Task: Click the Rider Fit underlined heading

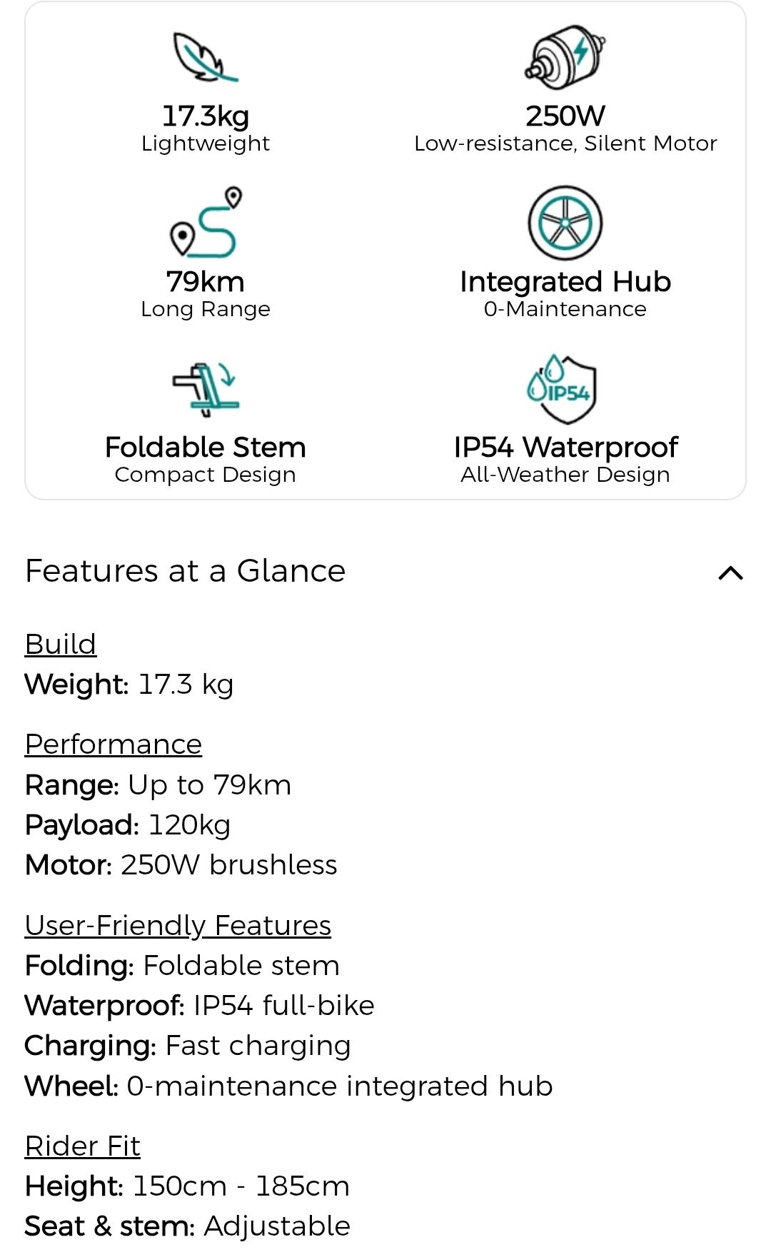Action: (x=83, y=1146)
